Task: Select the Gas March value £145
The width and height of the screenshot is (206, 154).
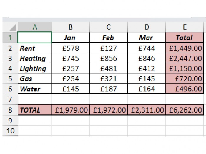Action: [x=147, y=79]
